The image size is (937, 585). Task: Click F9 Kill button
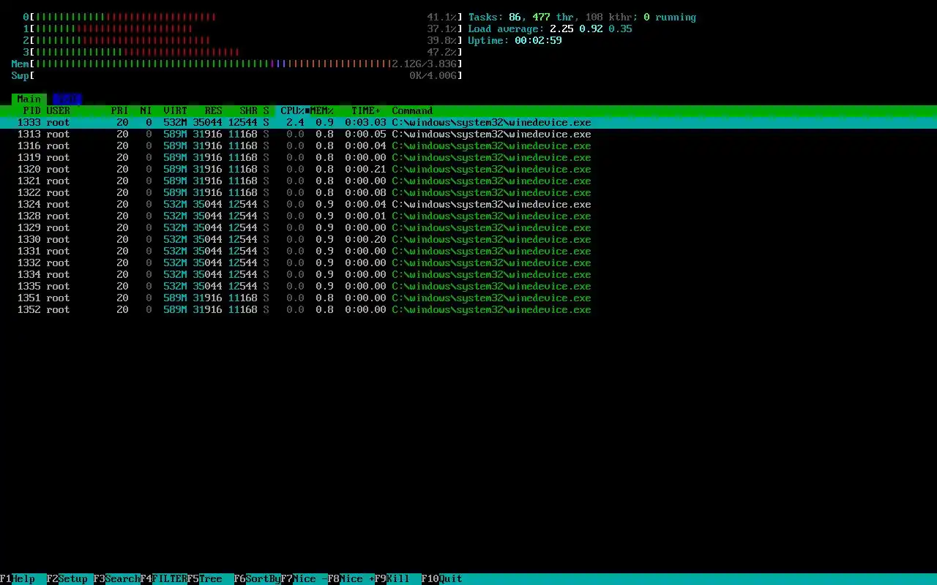[398, 578]
